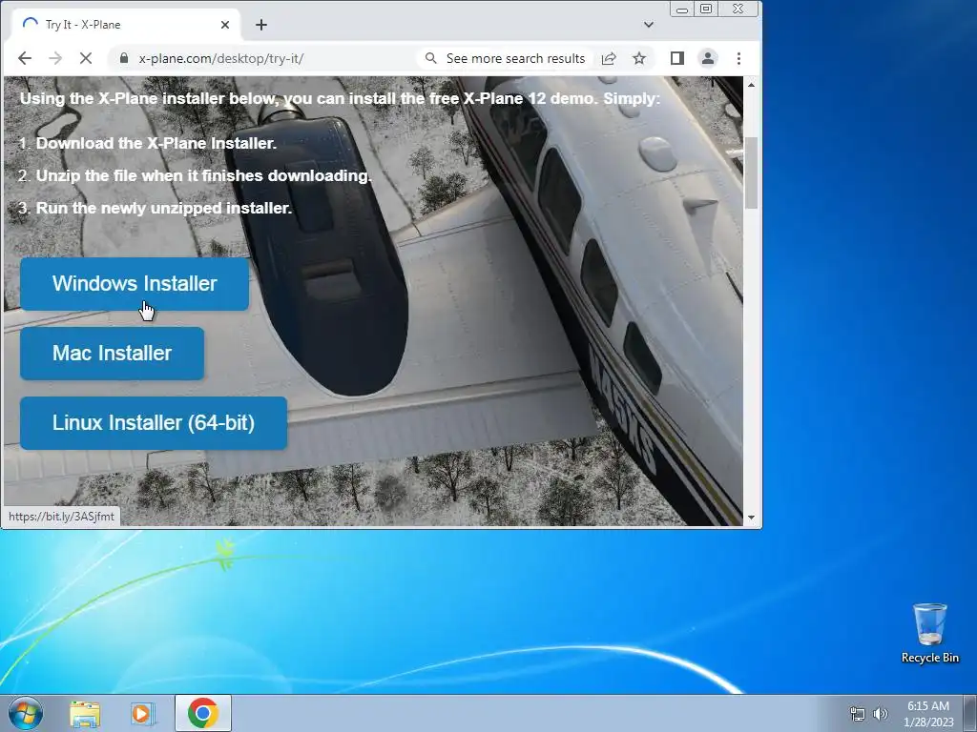Download the Linux Installer (64-bit)
Screen dimensions: 977x732
click(154, 423)
